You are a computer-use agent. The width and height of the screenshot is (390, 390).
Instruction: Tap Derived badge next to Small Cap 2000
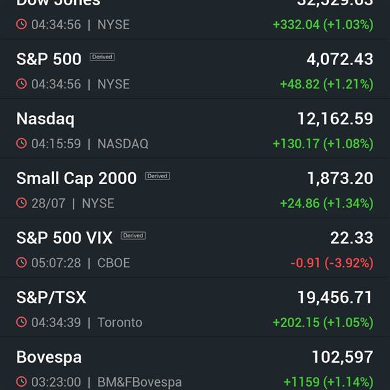pyautogui.click(x=157, y=176)
